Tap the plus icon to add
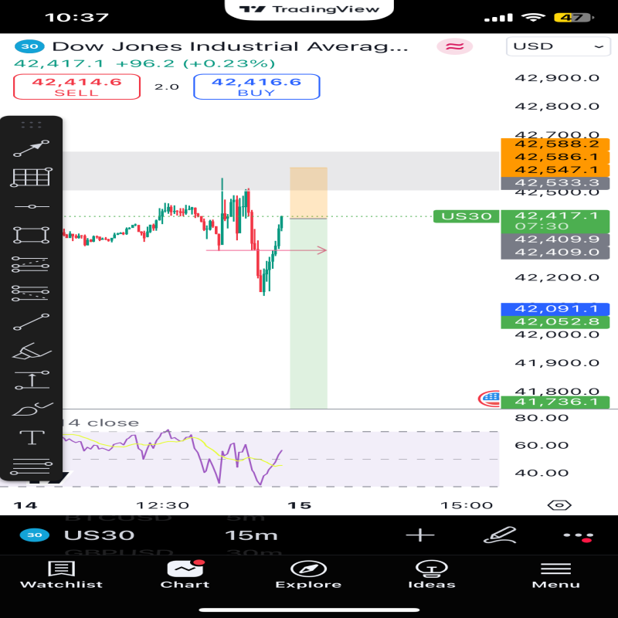The image size is (618, 618). (420, 535)
